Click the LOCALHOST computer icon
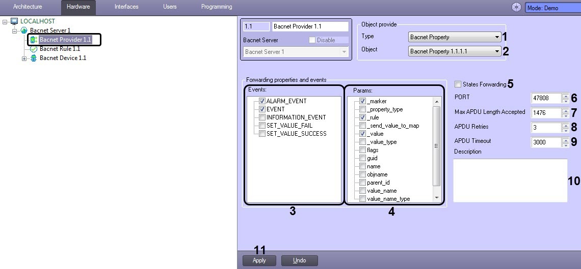581x269 pixels. (x=14, y=21)
